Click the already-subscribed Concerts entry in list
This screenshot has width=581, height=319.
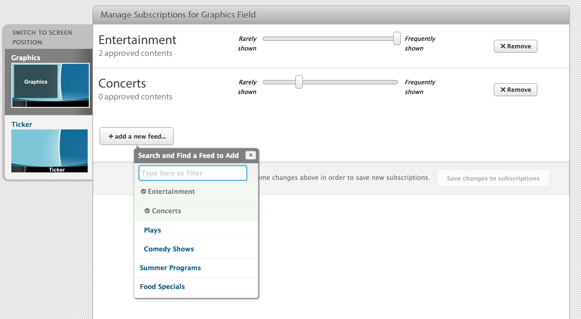(x=166, y=211)
